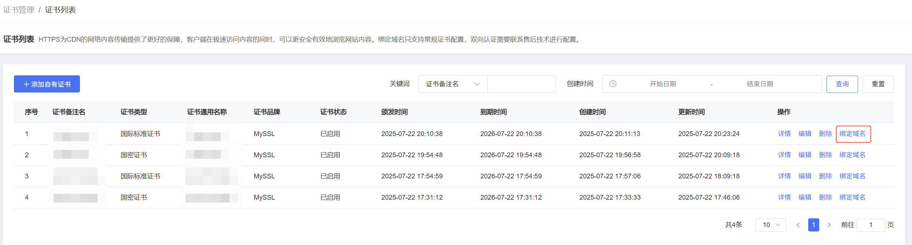This screenshot has height=245, width=912.
Task: Click 绑定域名 for certificate row 2
Action: [x=853, y=155]
